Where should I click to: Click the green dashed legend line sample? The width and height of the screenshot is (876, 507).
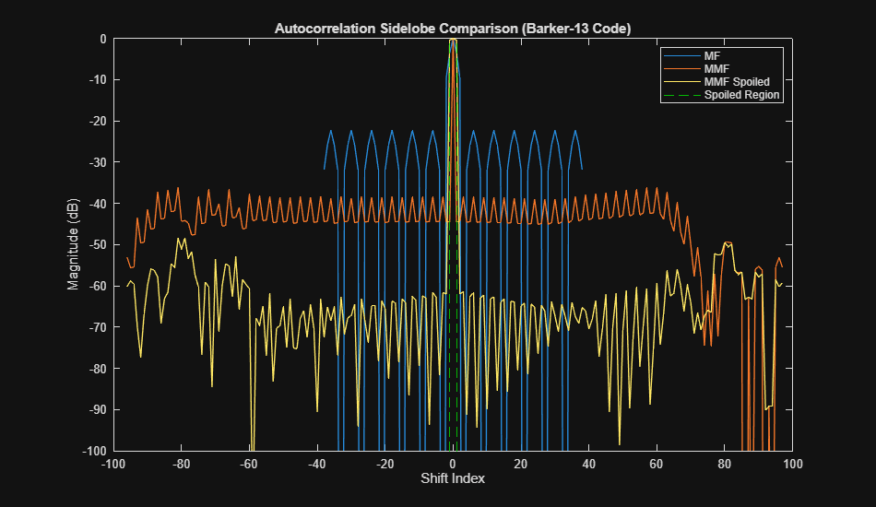click(x=681, y=95)
